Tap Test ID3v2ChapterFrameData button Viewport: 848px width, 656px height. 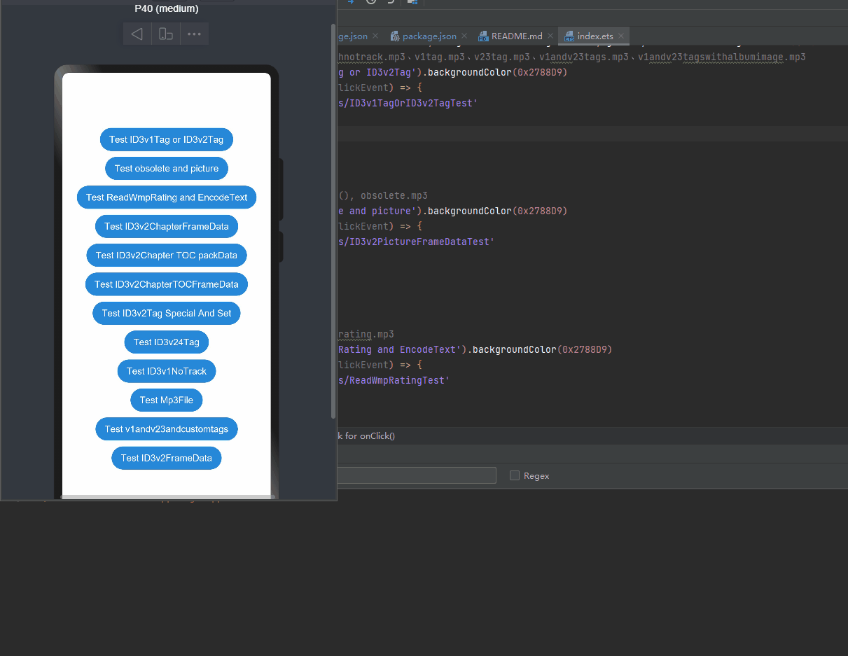(x=167, y=226)
